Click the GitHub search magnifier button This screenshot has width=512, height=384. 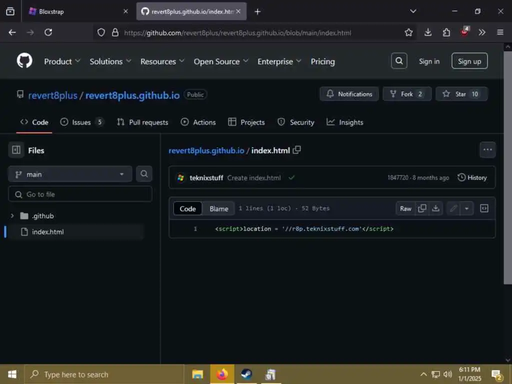coord(399,60)
